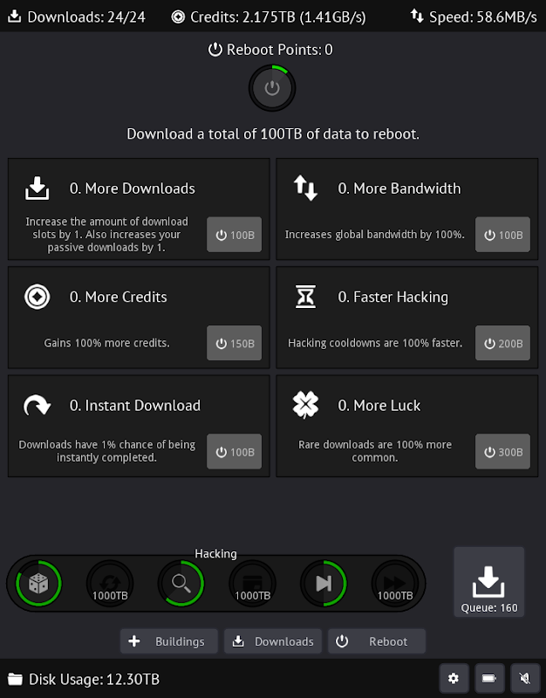546x698 pixels.
Task: Click the Reboot Points power icon
Action: pyautogui.click(x=215, y=50)
